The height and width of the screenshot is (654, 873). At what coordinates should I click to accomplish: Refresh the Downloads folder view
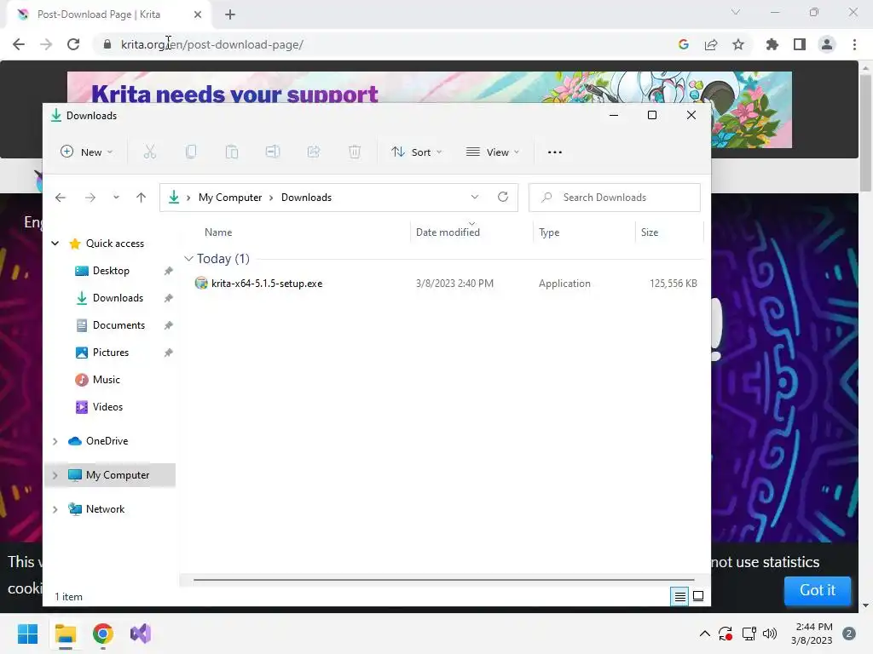(503, 197)
